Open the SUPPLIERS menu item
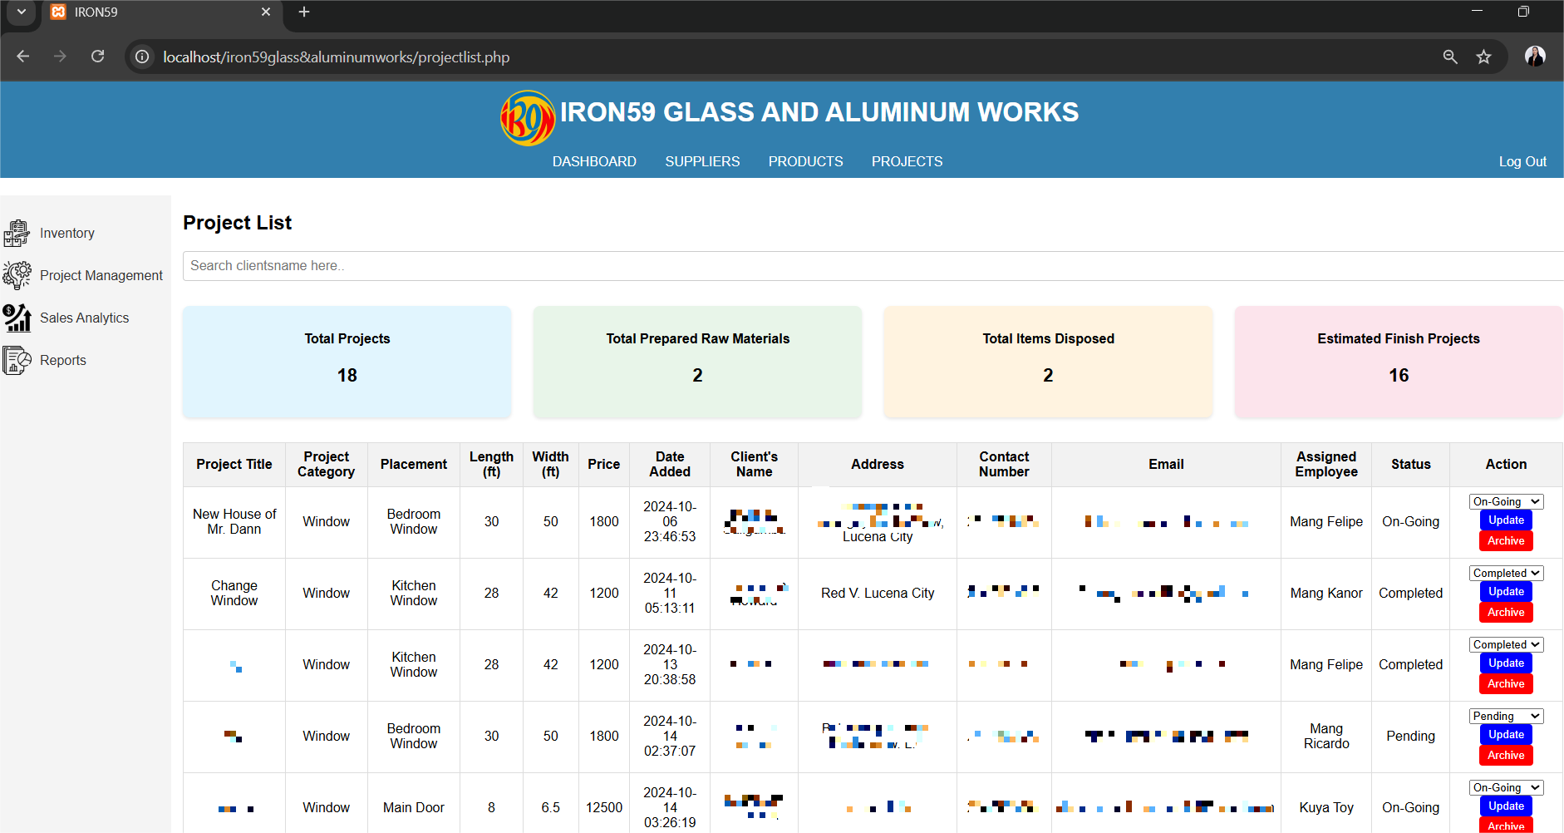Viewport: 1564px width, 833px height. (x=702, y=161)
